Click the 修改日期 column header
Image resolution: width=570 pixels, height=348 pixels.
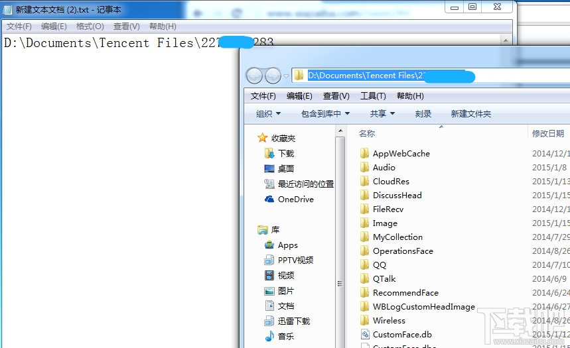(x=548, y=134)
